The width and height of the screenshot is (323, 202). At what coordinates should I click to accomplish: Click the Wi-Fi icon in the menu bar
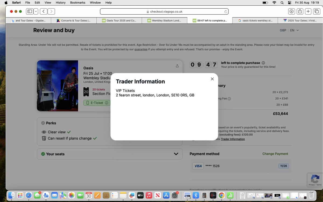click(274, 2)
